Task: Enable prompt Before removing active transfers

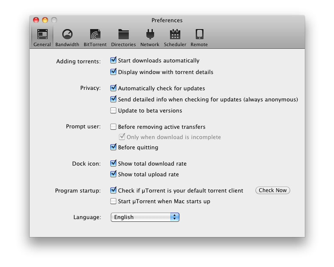Action: click(x=113, y=127)
